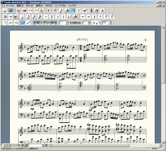Pick the crescendo hairpin shape
This screenshot has width=166, height=151.
tap(17, 23)
